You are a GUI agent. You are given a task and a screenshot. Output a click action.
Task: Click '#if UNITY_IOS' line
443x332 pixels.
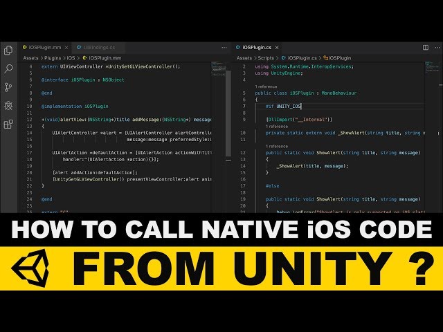(x=283, y=107)
